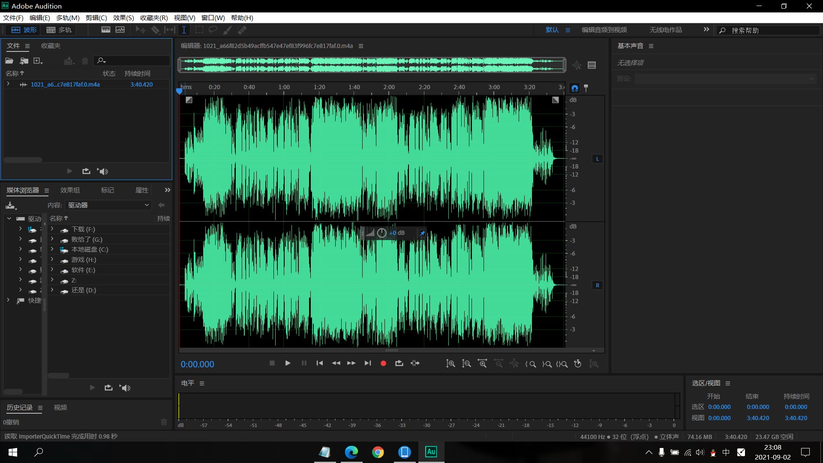Toggle snapping magnet icon near timeline

pos(575,88)
